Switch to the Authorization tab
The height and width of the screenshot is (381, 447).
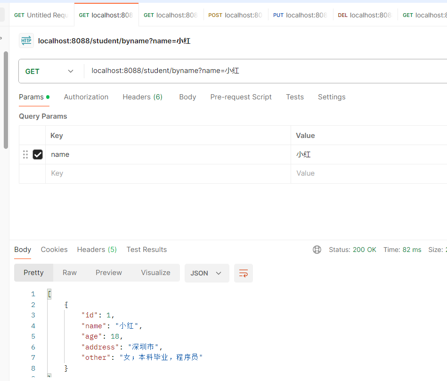point(86,97)
